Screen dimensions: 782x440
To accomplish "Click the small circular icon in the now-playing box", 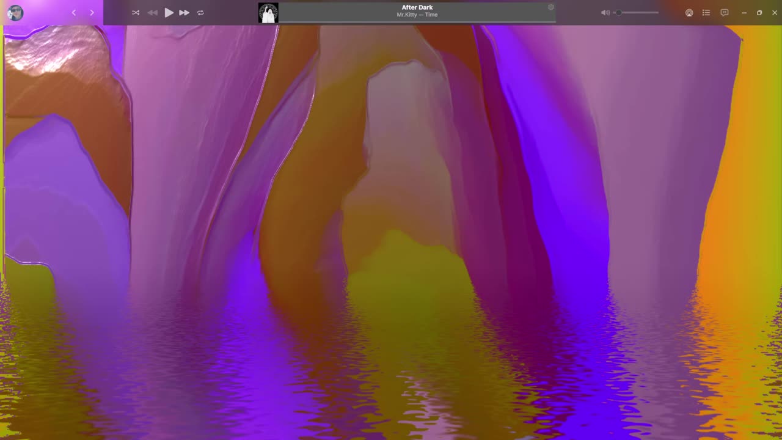I will (550, 7).
